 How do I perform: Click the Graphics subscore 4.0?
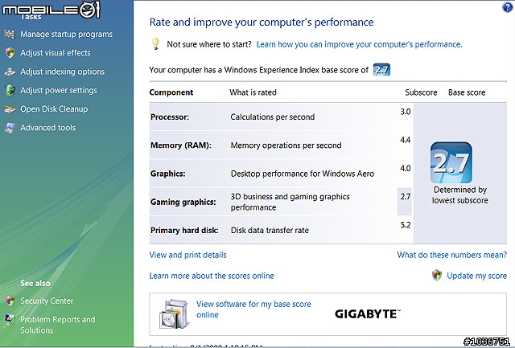[x=406, y=168]
